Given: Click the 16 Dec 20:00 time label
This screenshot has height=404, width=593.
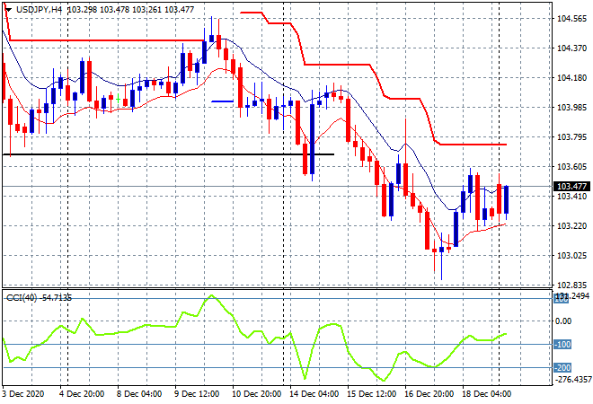Looking at the screenshot, I should click(x=429, y=394).
